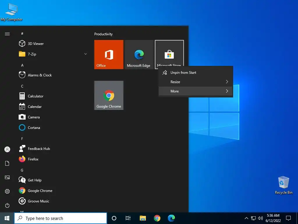Click the Resize submenu arrow
Image resolution: width=298 pixels, height=224 pixels.
[227, 82]
